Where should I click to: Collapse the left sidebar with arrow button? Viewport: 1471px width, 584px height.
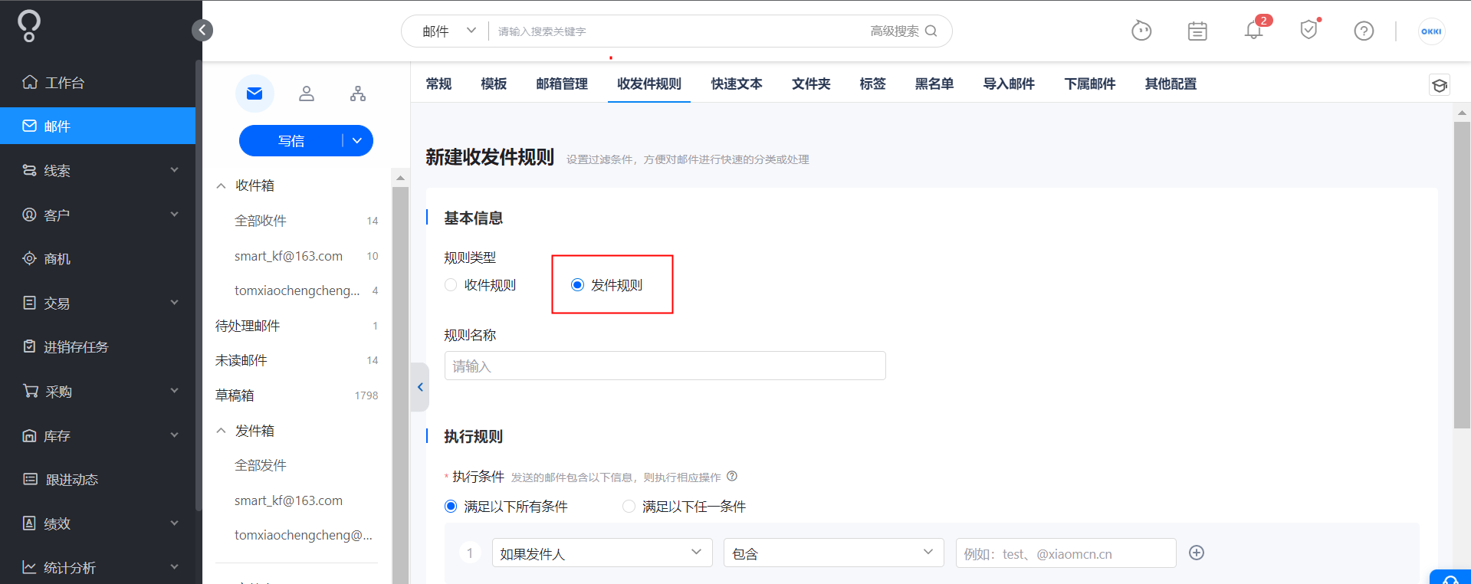(x=202, y=30)
